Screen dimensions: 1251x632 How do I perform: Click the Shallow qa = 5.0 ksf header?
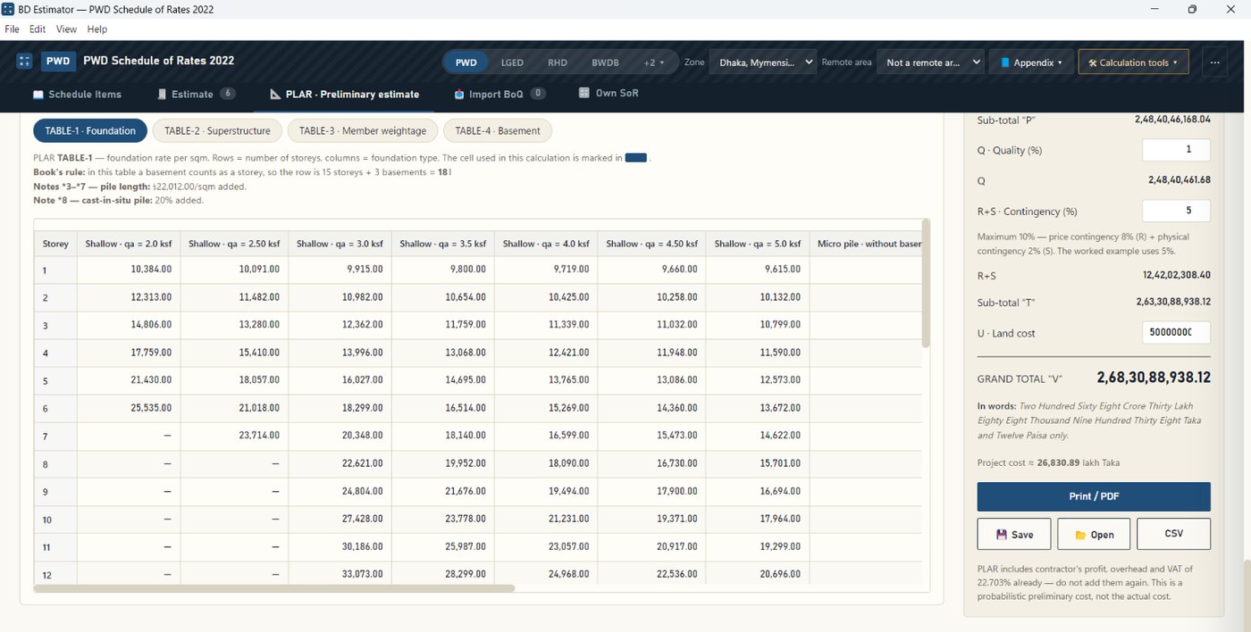coord(758,244)
